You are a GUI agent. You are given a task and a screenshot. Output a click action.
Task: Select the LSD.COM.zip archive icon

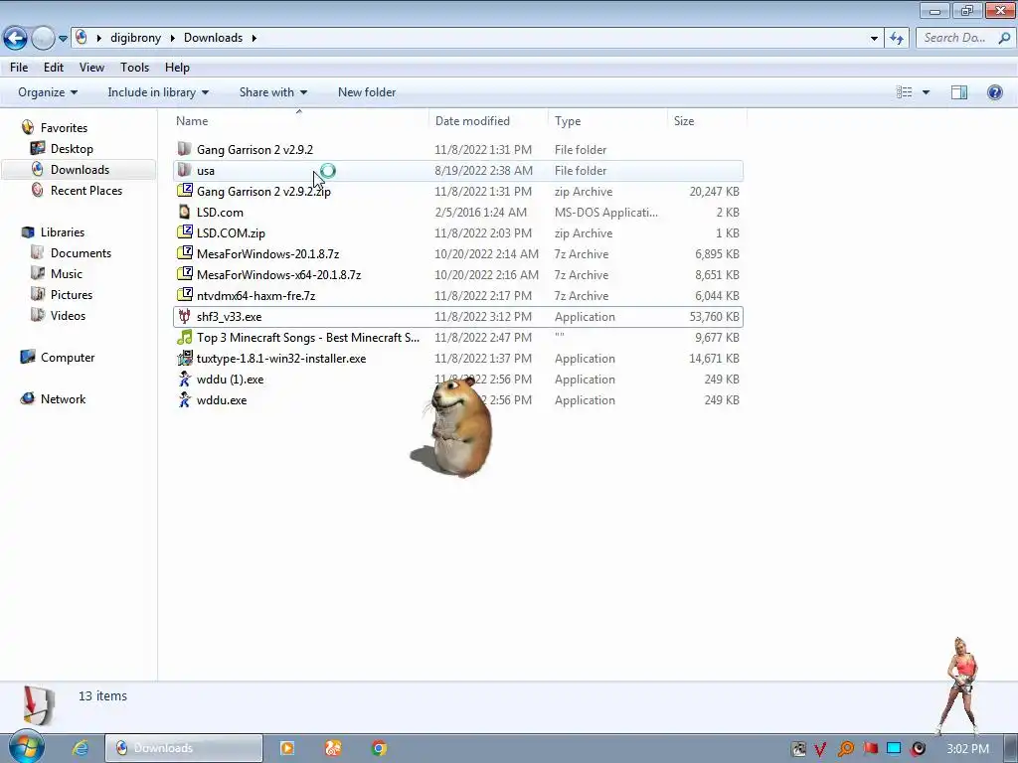pyautogui.click(x=185, y=232)
